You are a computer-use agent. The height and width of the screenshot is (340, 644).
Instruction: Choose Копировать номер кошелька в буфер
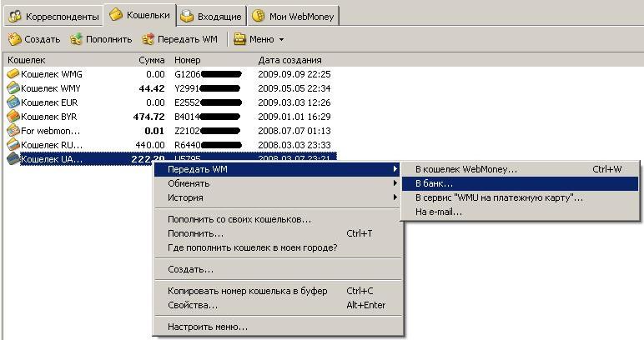[277, 291]
